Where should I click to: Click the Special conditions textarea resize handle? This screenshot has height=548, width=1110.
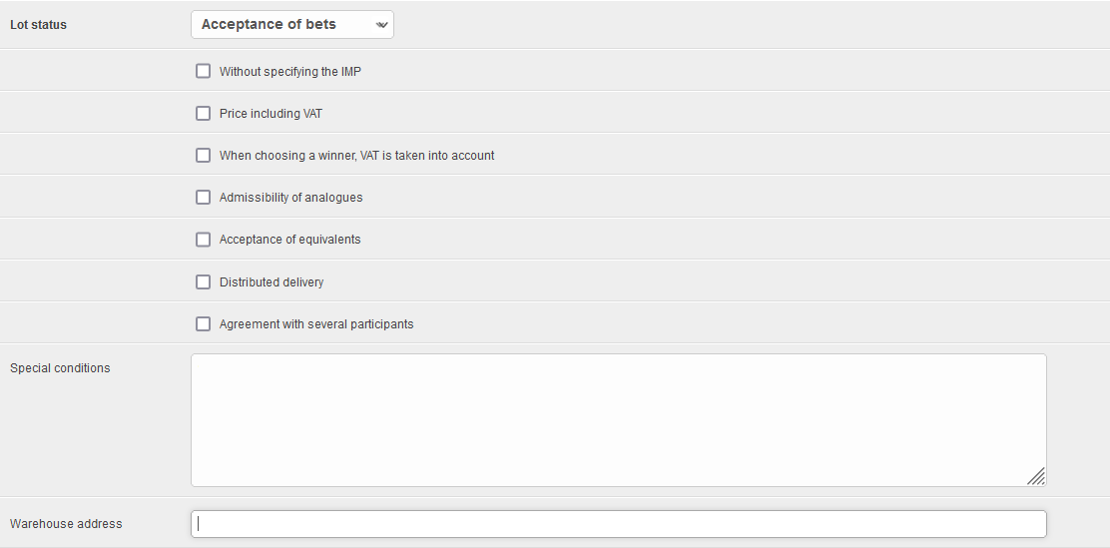tap(1036, 476)
